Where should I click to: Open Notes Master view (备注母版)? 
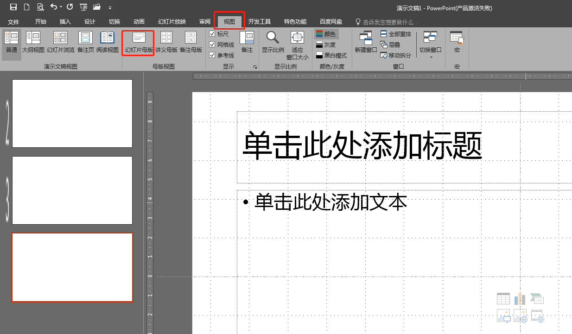pyautogui.click(x=191, y=43)
